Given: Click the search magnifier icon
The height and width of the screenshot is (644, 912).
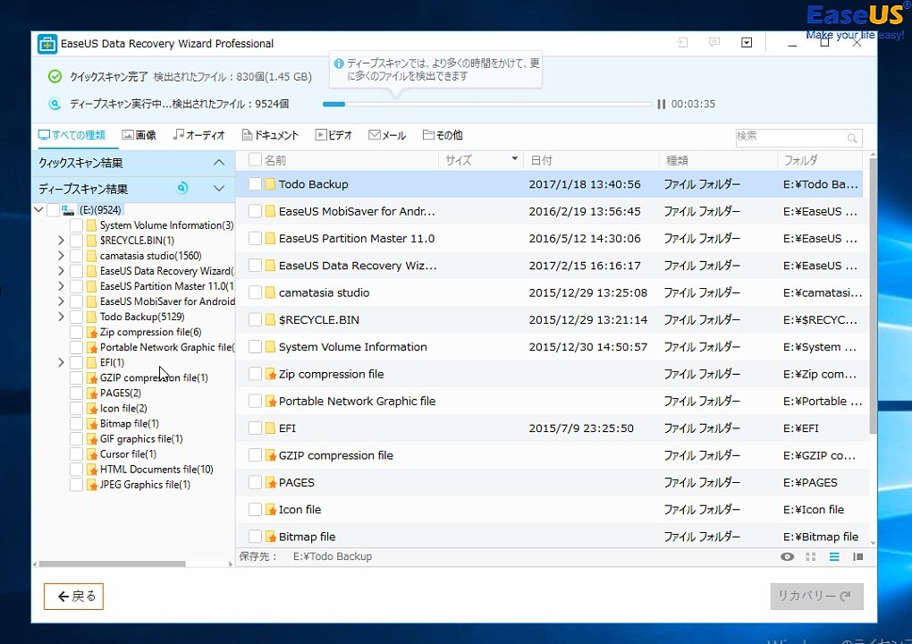Looking at the screenshot, I should (852, 138).
